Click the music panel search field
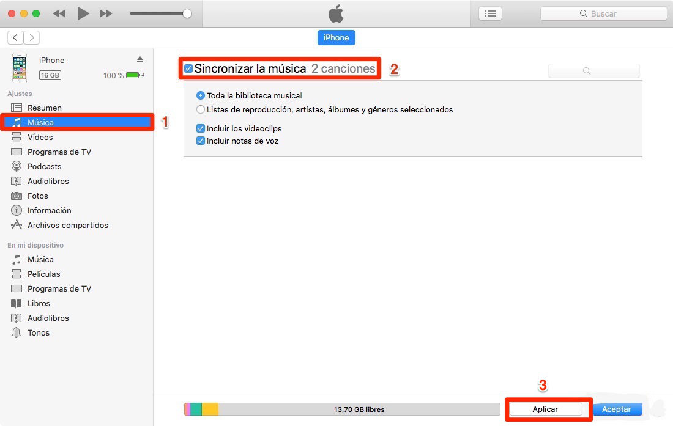This screenshot has height=426, width=673. [x=594, y=71]
